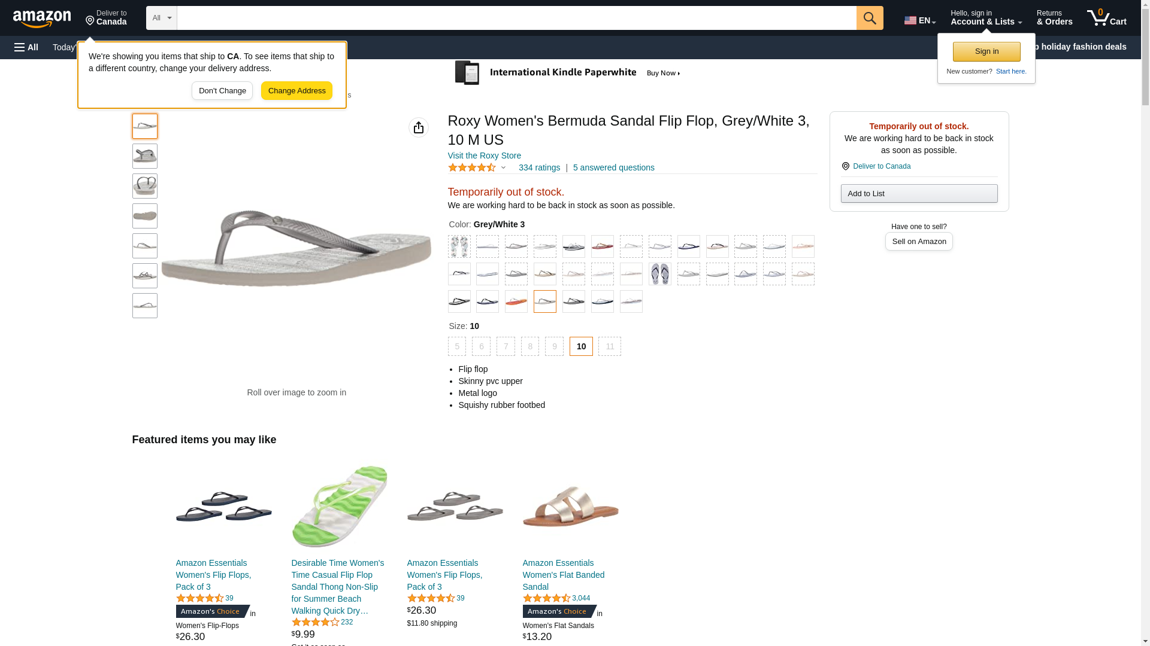1150x646 pixels.
Task: Select shoe size 10
Action: coord(581,346)
